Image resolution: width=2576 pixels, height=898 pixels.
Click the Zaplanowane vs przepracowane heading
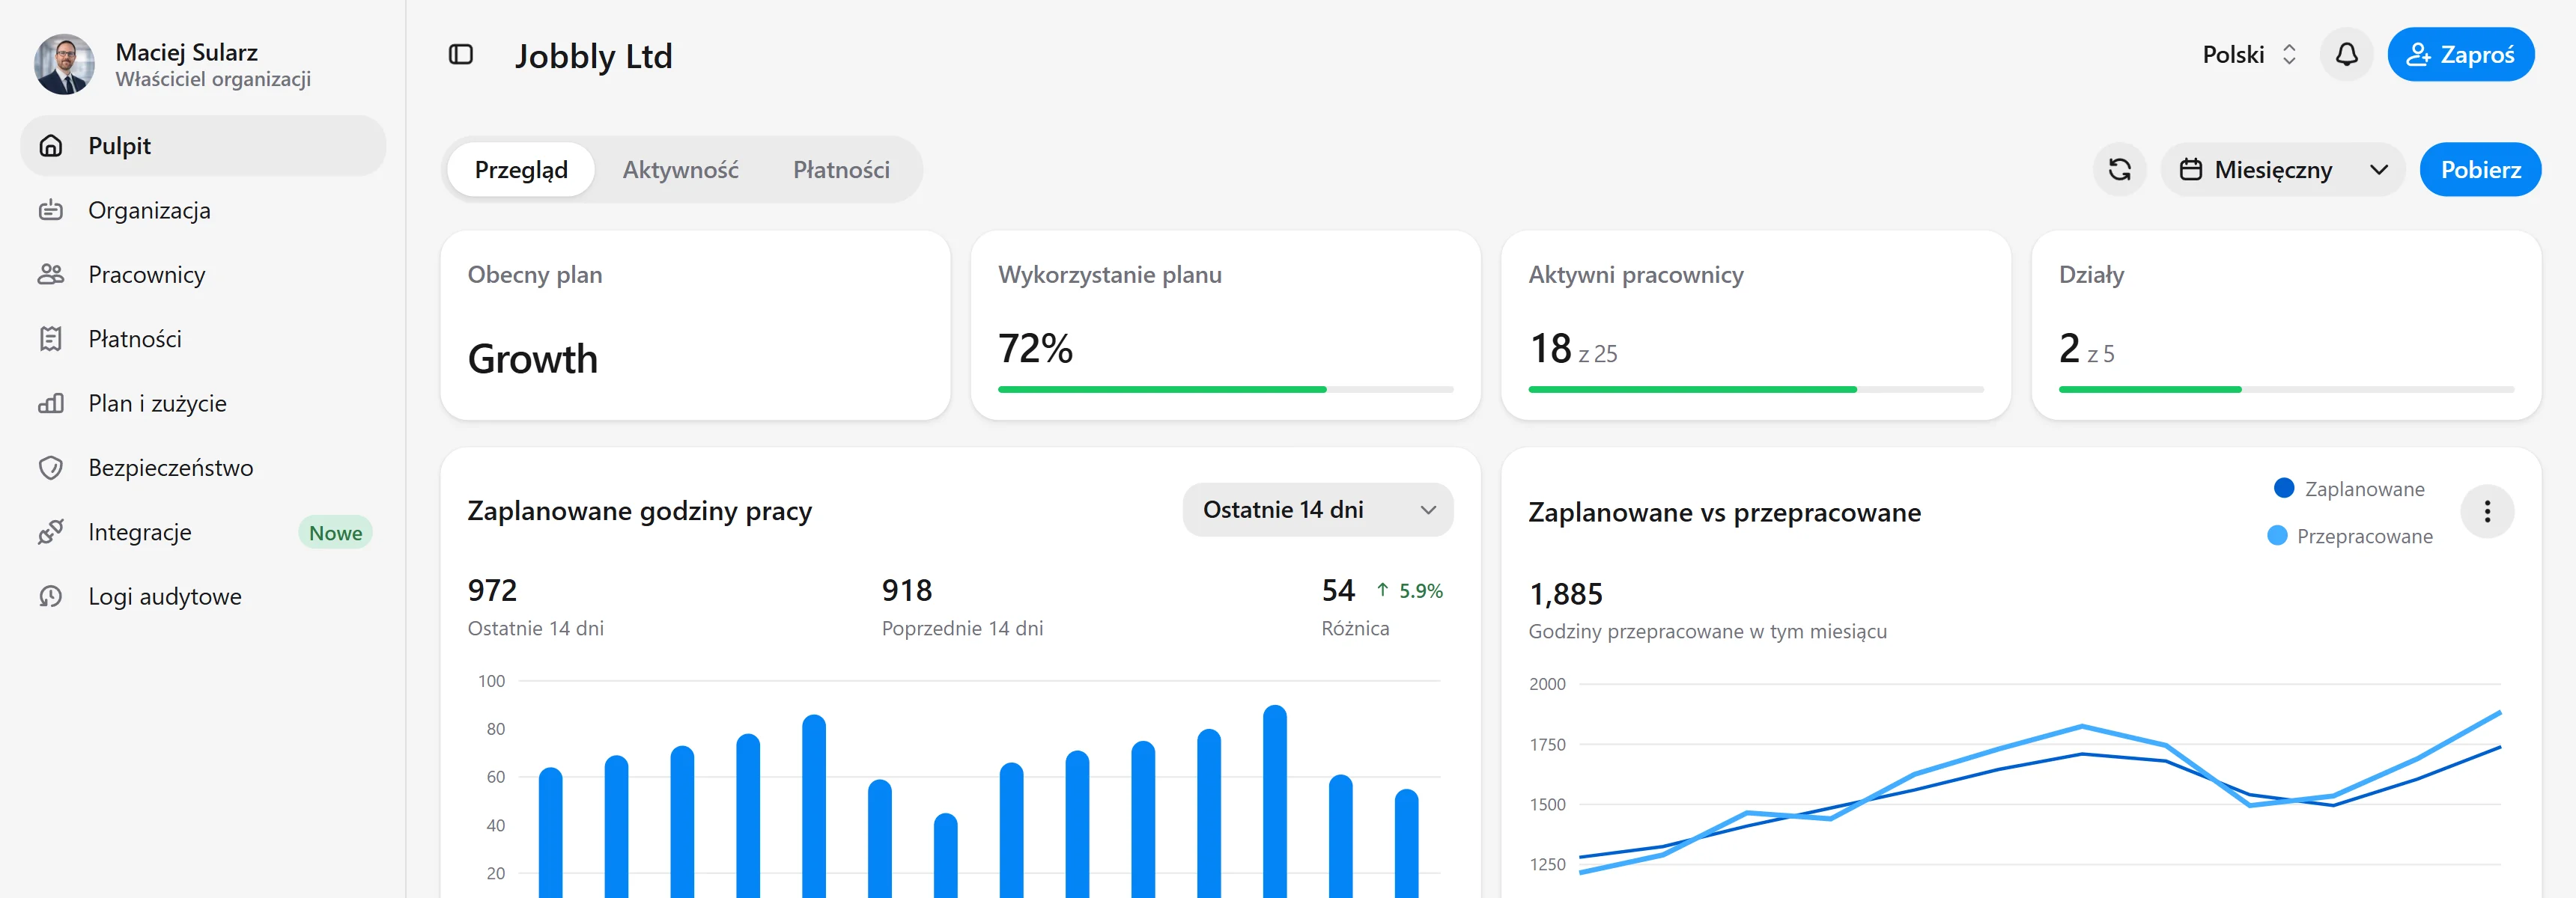(x=1724, y=513)
